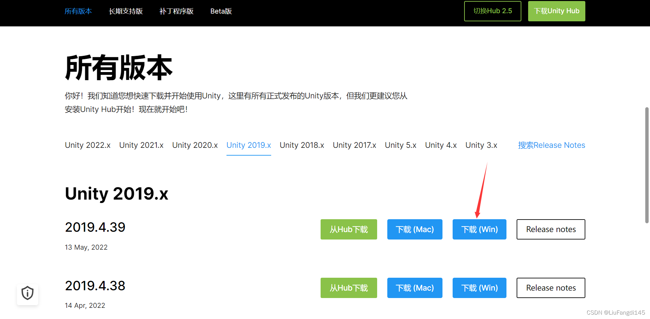The height and width of the screenshot is (319, 650).
Task: Switch to the Unity 5.x tab
Action: (400, 145)
